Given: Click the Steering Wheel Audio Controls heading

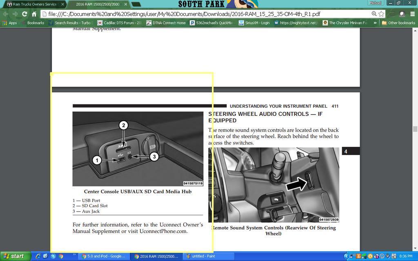Looking at the screenshot, I should click(265, 117).
